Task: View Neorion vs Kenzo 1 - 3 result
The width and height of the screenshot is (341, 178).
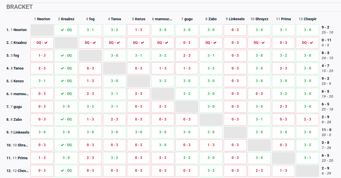Action: [138, 30]
